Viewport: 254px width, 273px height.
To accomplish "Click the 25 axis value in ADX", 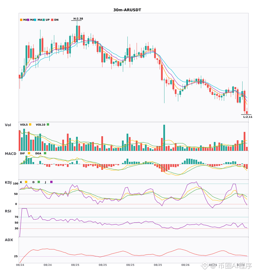I will 16,256.
